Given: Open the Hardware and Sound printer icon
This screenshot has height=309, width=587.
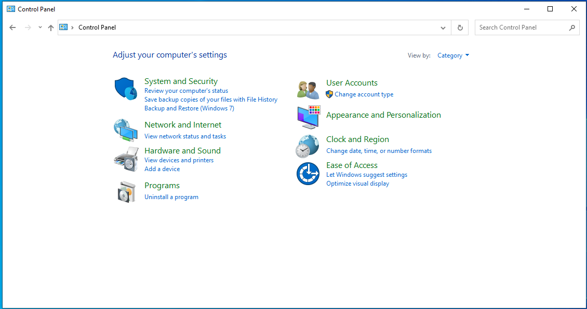Looking at the screenshot, I should pyautogui.click(x=126, y=159).
